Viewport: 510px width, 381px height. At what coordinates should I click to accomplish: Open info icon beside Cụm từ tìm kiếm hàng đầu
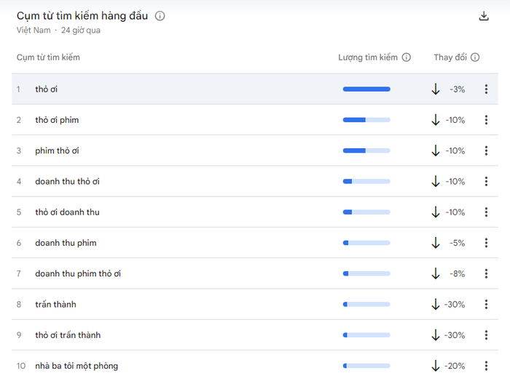coord(160,16)
